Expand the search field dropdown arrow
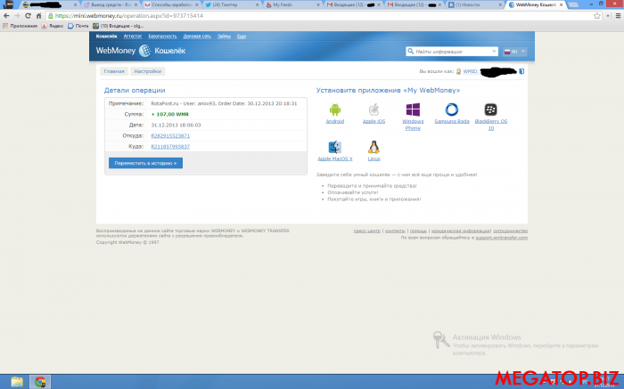The width and height of the screenshot is (624, 389). (494, 52)
